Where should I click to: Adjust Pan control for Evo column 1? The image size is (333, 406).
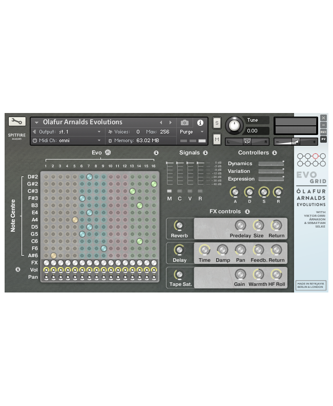pyautogui.click(x=46, y=278)
